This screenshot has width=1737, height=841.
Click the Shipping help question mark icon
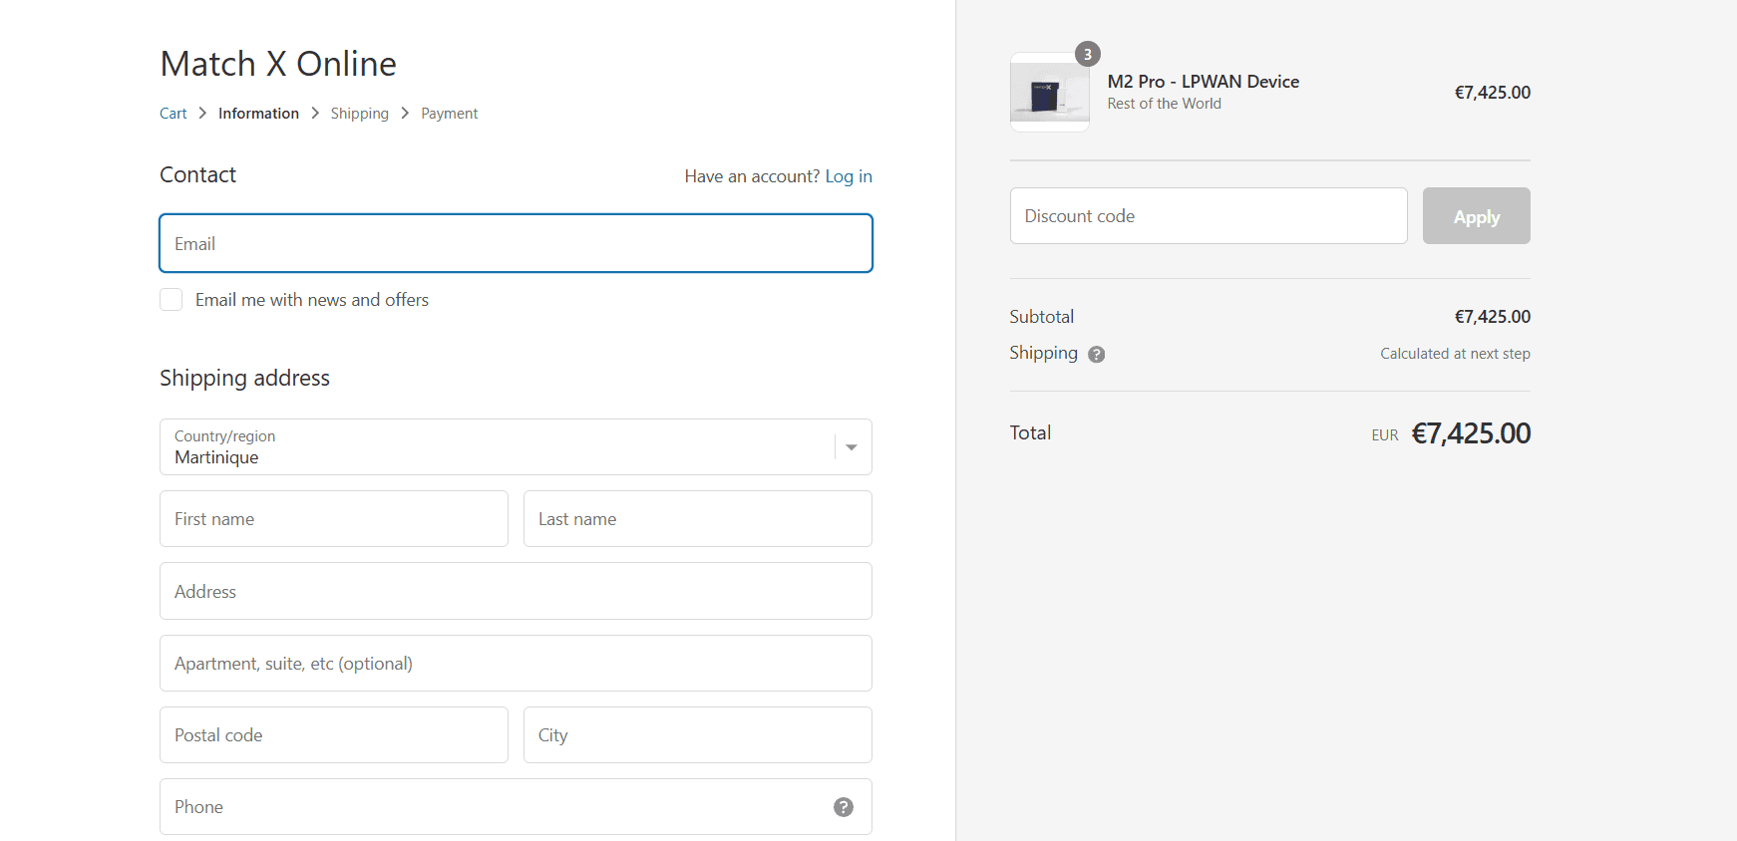(1097, 354)
